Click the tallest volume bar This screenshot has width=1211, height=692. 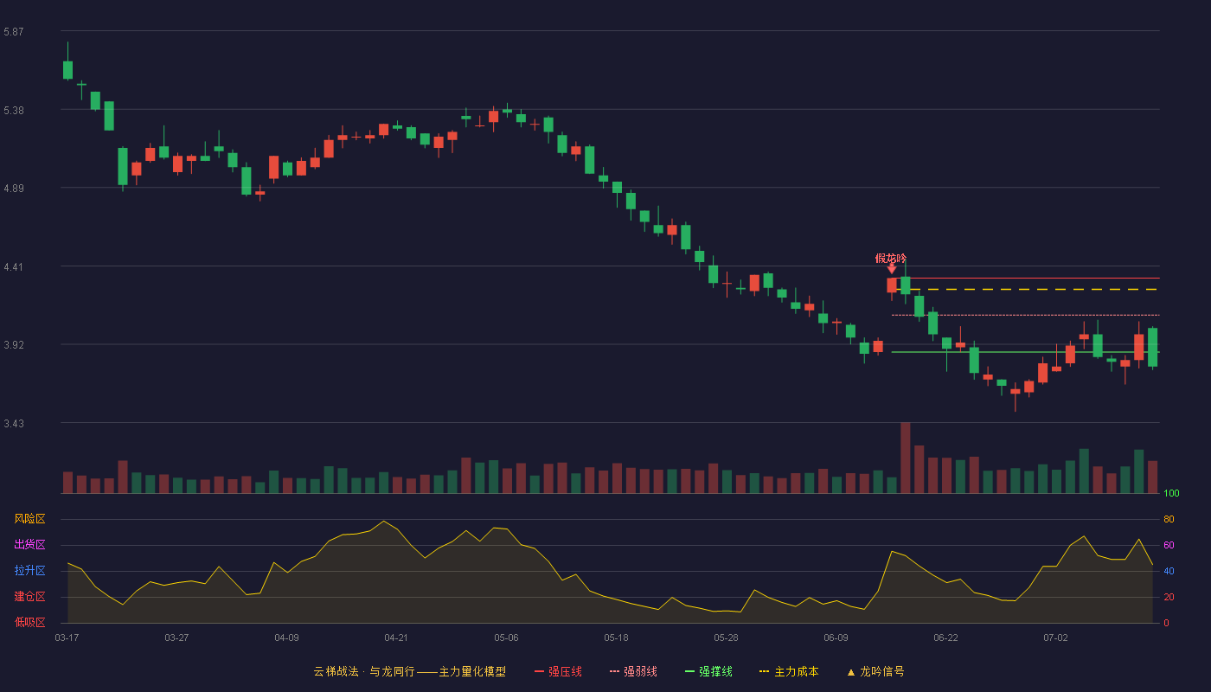pos(906,458)
